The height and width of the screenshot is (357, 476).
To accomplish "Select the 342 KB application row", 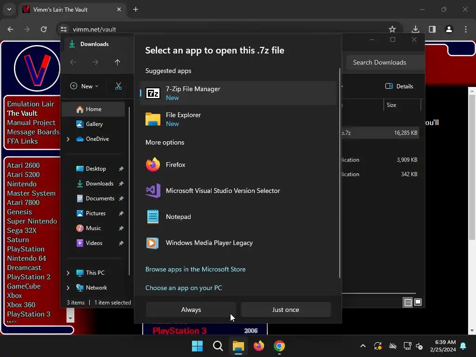I will tap(381, 174).
